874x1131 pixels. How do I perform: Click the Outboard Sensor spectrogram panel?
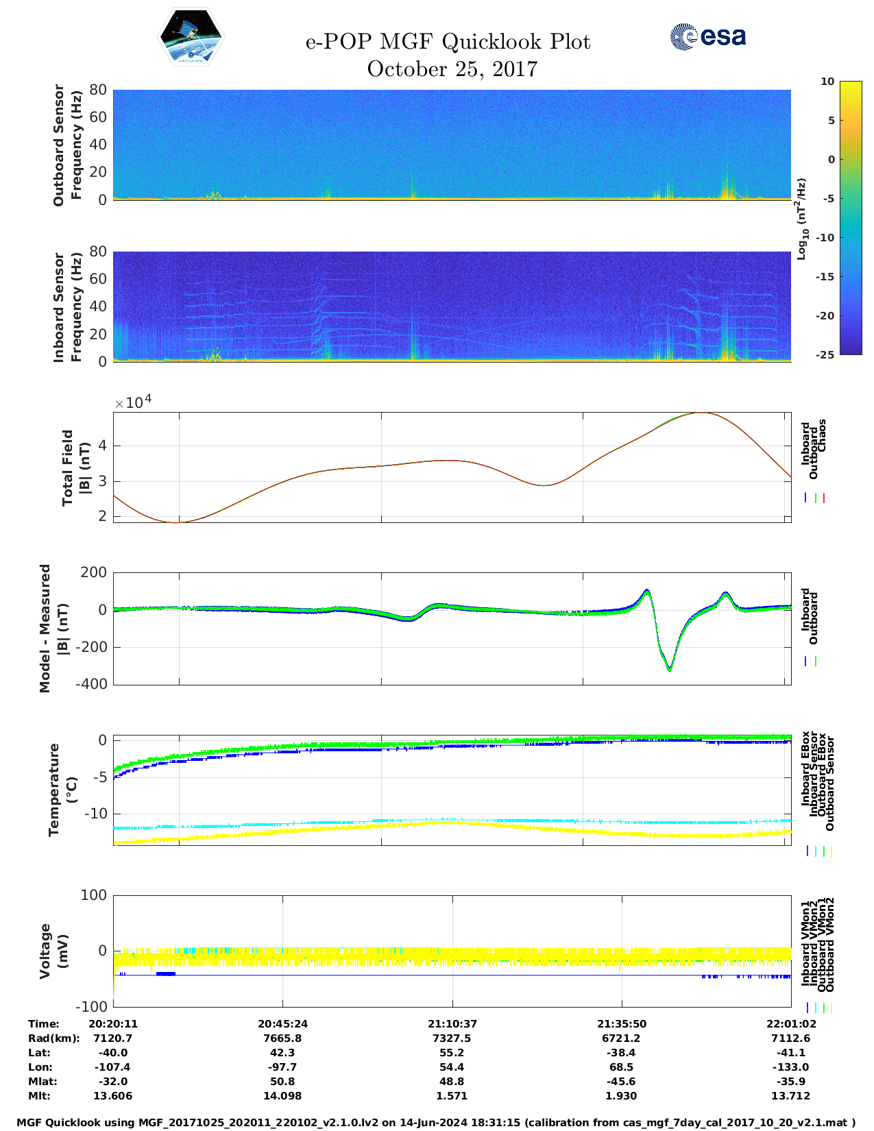tap(452, 145)
